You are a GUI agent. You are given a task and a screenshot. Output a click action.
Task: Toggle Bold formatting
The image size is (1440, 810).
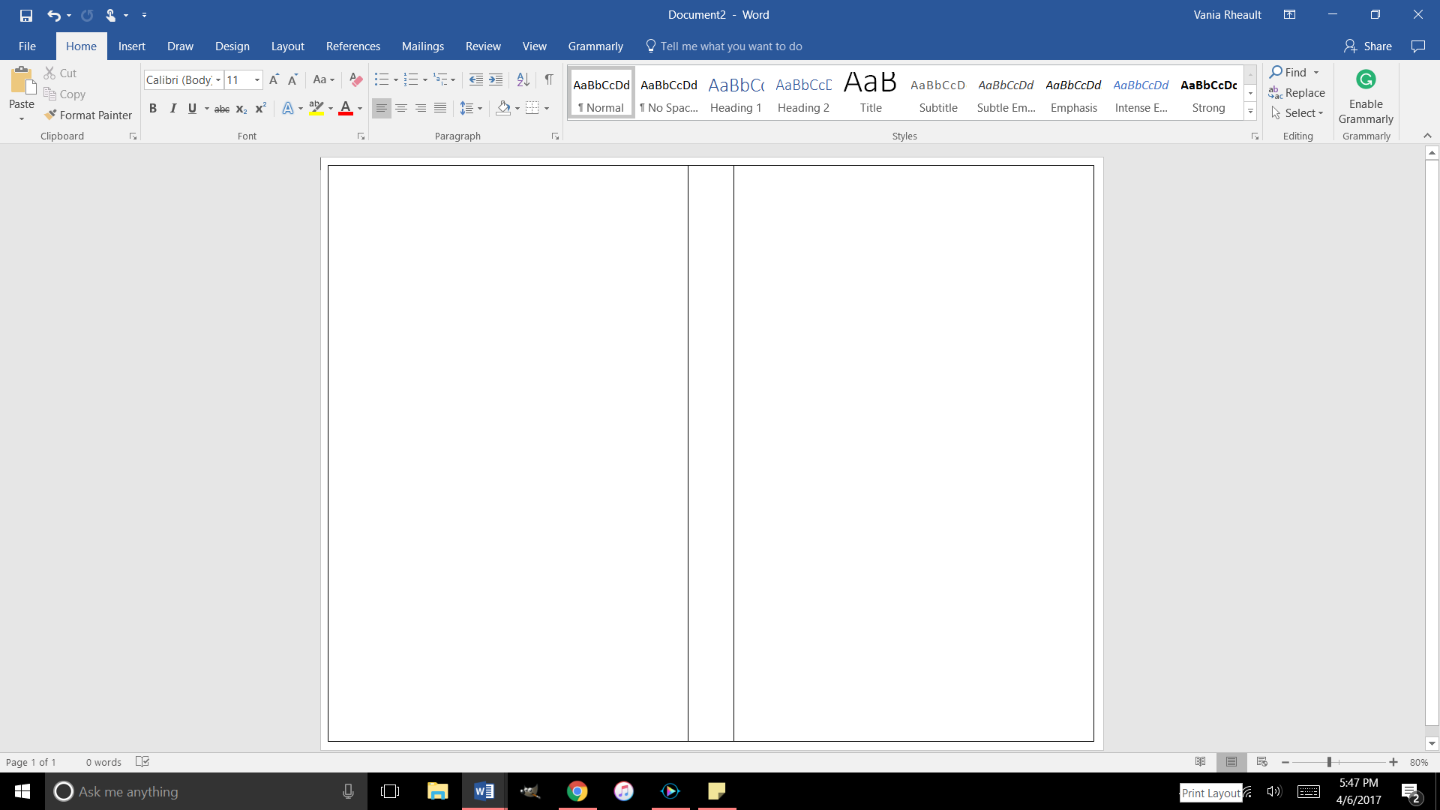pos(153,108)
